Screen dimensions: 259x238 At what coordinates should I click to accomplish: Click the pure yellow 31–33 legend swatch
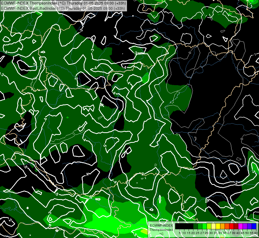tap(218, 226)
